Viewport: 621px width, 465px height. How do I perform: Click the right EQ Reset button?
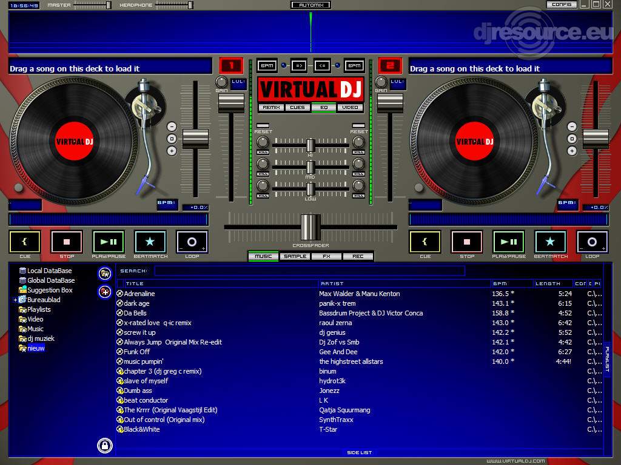[359, 126]
